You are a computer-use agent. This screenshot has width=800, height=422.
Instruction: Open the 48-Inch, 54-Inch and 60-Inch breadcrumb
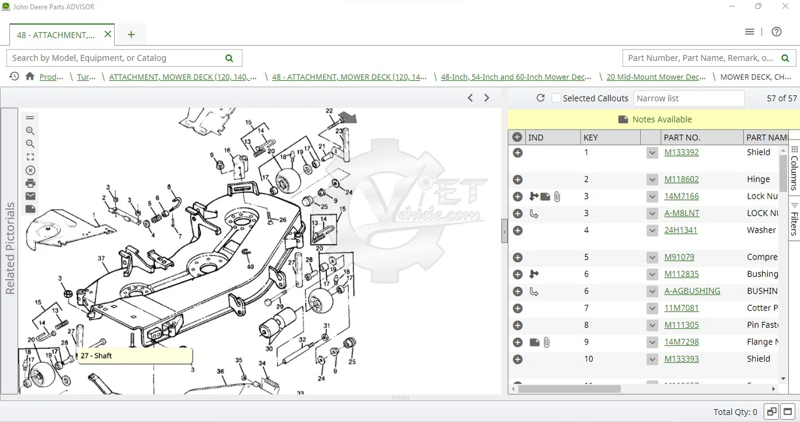tap(516, 77)
